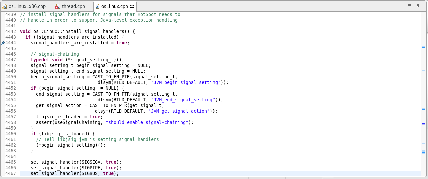Click the file icon on os_linux.cpp tab

(97, 6)
